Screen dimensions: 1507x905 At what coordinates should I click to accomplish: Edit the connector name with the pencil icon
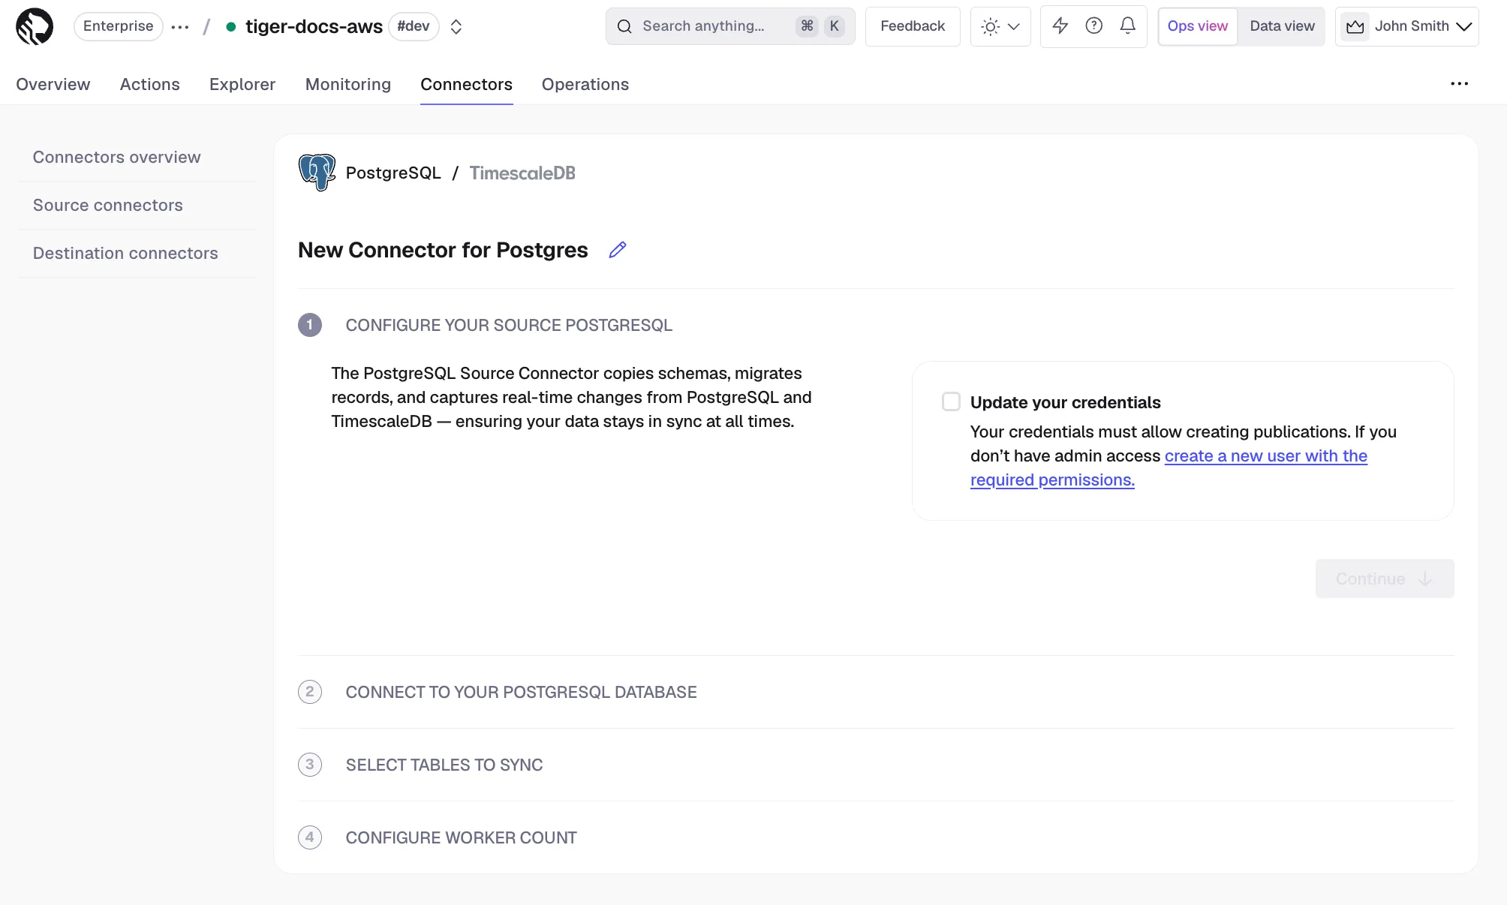(617, 250)
